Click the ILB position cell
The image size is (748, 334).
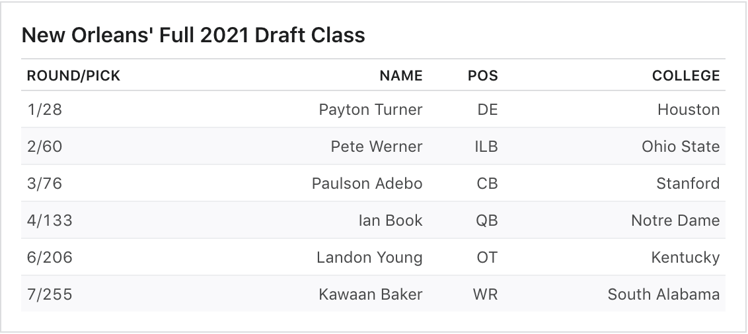click(486, 147)
